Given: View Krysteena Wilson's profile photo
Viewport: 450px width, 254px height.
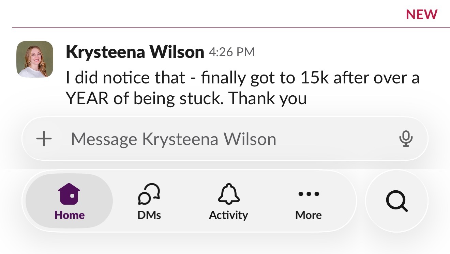Looking at the screenshot, I should tap(35, 59).
